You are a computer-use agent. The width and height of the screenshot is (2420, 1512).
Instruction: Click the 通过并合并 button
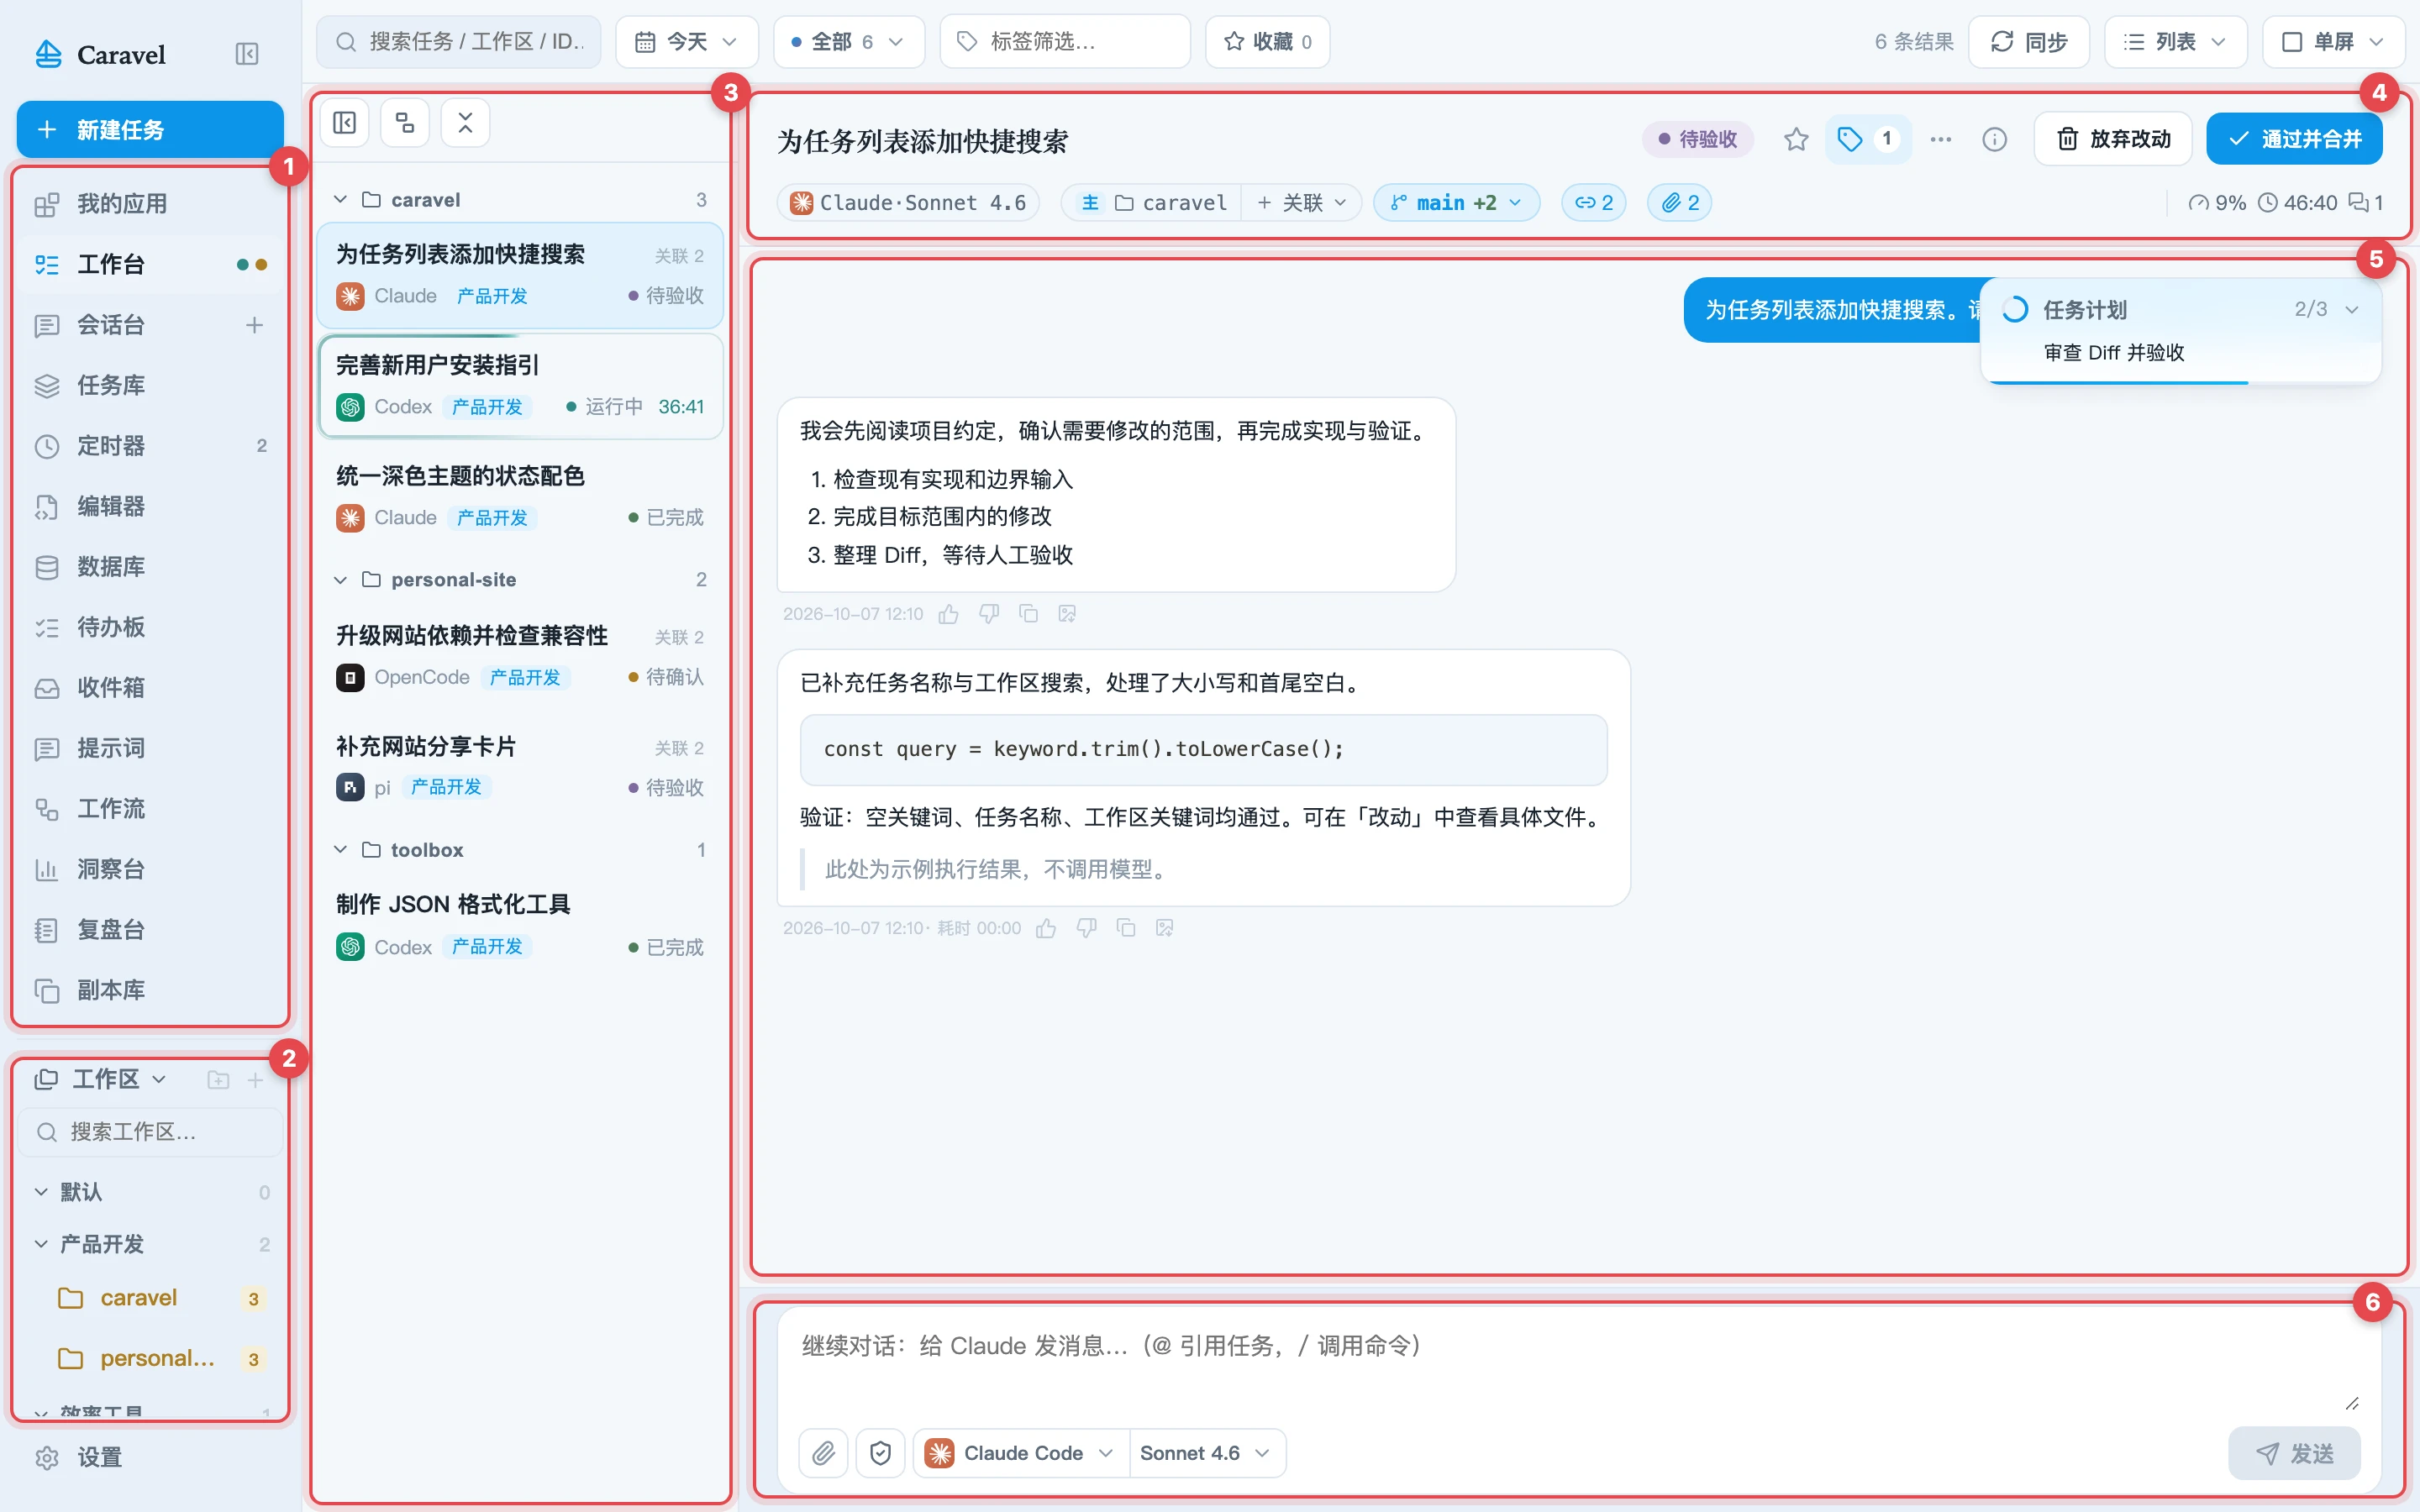pyautogui.click(x=2294, y=139)
